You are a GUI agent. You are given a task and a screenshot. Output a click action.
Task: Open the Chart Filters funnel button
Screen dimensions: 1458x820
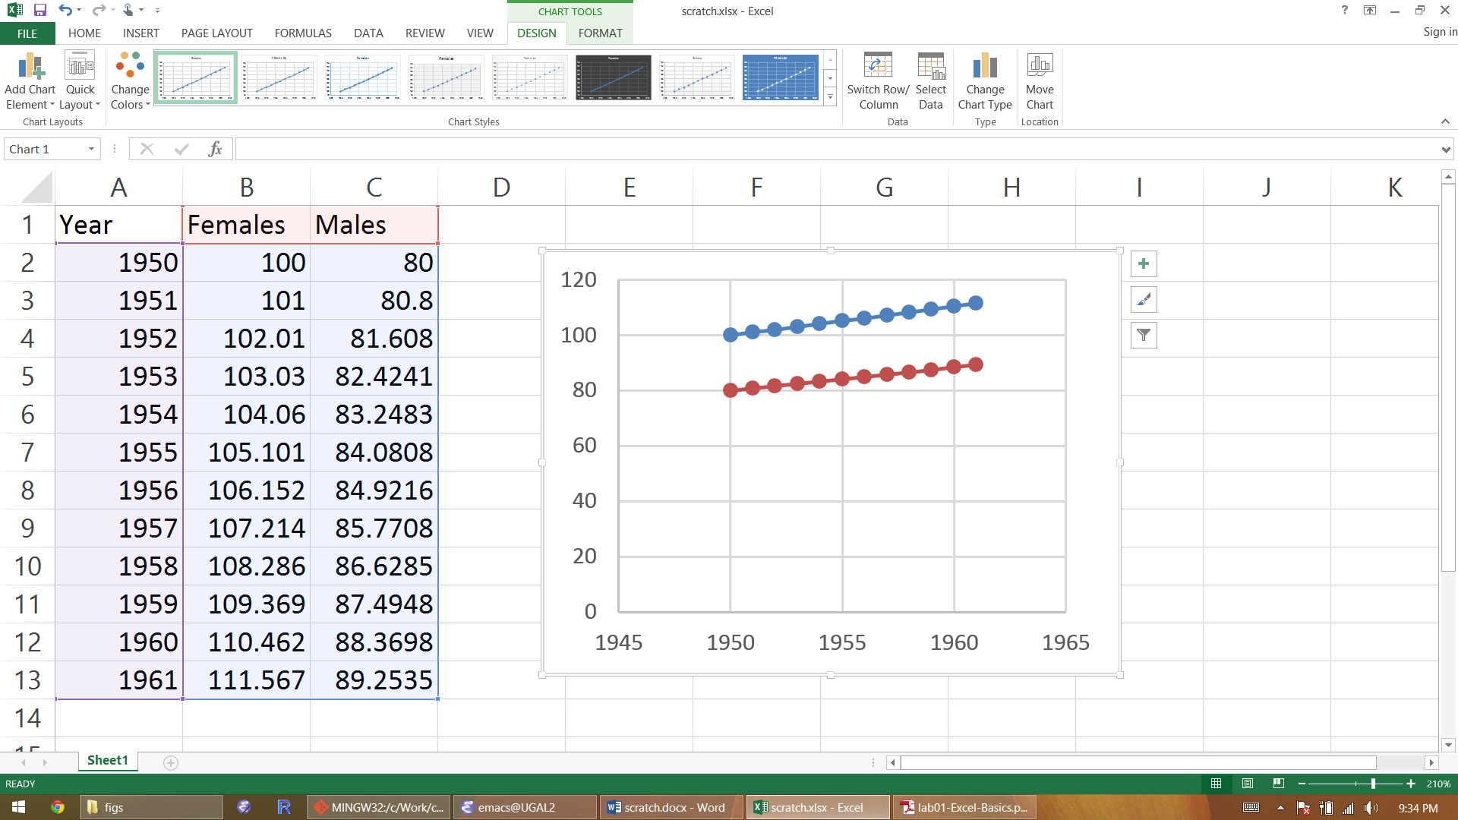tap(1144, 336)
